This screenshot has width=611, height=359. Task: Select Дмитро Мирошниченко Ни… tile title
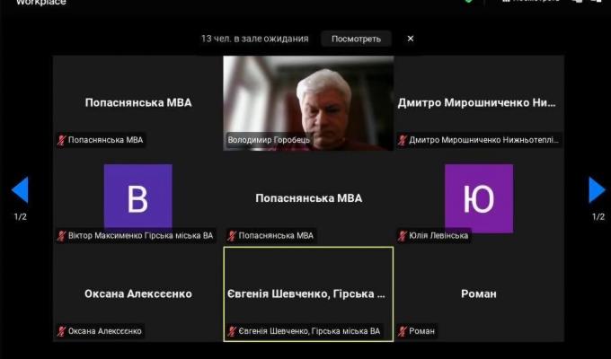coord(476,103)
